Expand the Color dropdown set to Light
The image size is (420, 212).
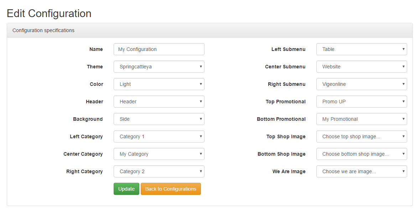click(159, 84)
